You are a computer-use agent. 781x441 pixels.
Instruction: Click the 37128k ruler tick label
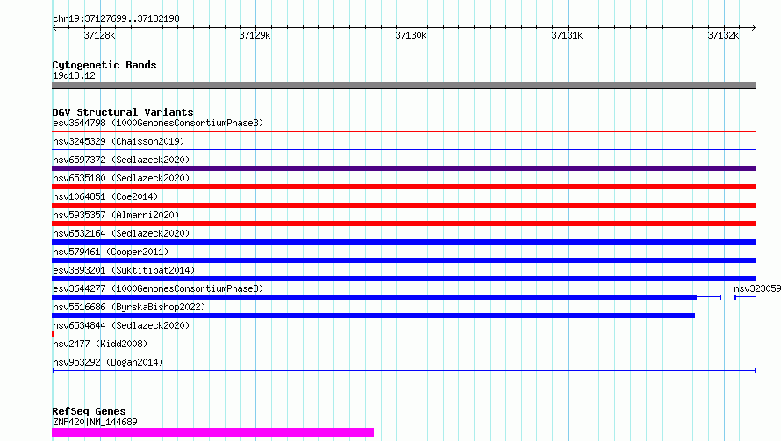[x=99, y=35]
